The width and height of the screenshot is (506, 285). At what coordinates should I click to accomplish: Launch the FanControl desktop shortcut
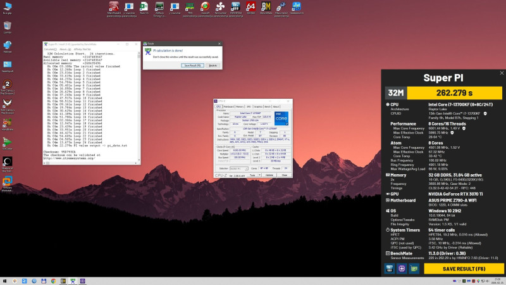click(x=220, y=9)
